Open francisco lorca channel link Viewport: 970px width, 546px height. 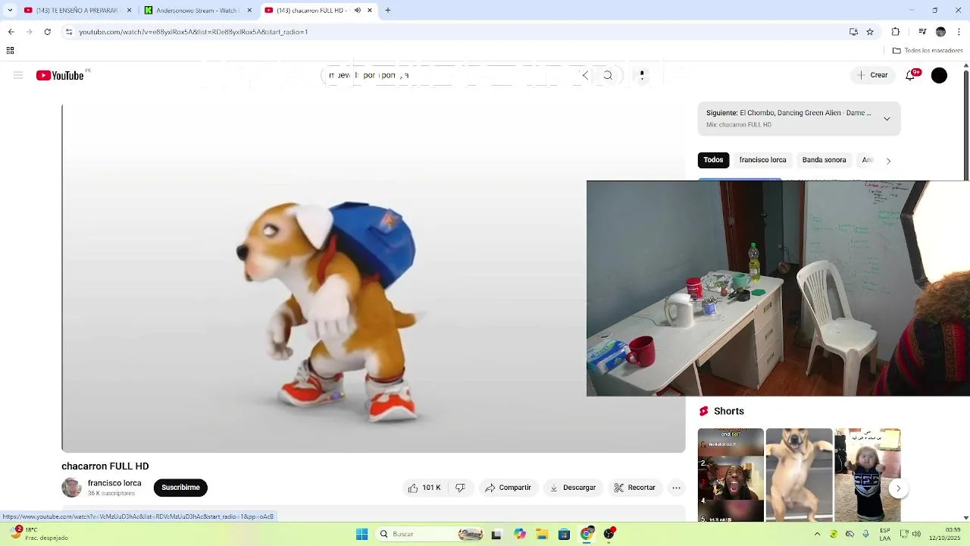tap(114, 483)
